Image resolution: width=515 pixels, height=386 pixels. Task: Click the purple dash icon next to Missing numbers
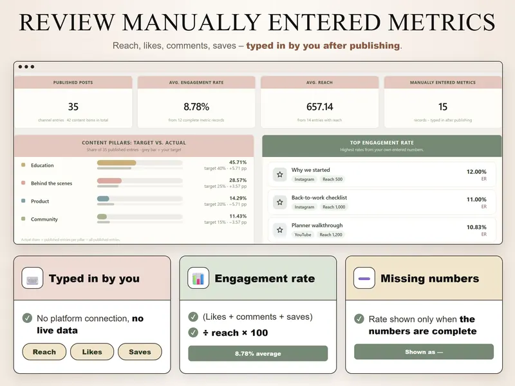pos(364,278)
